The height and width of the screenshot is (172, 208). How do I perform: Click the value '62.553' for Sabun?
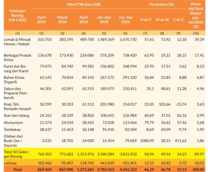coord(88,89)
